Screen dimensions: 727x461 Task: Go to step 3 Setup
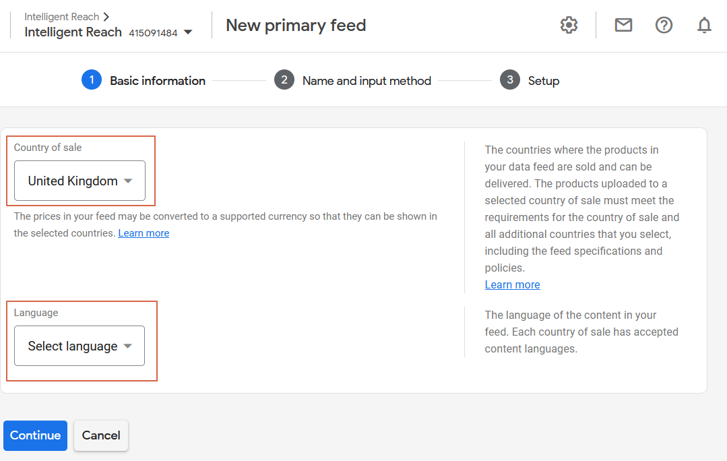(530, 80)
